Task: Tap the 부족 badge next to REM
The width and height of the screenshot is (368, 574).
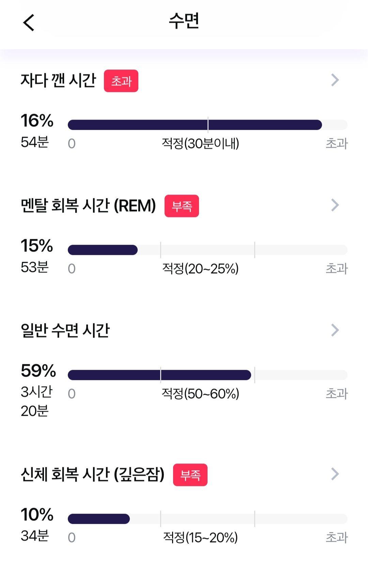Action: pyautogui.click(x=182, y=206)
